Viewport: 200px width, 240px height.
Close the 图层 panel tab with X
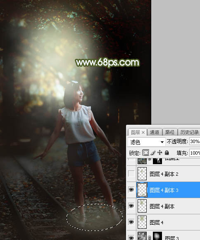[x=143, y=132]
